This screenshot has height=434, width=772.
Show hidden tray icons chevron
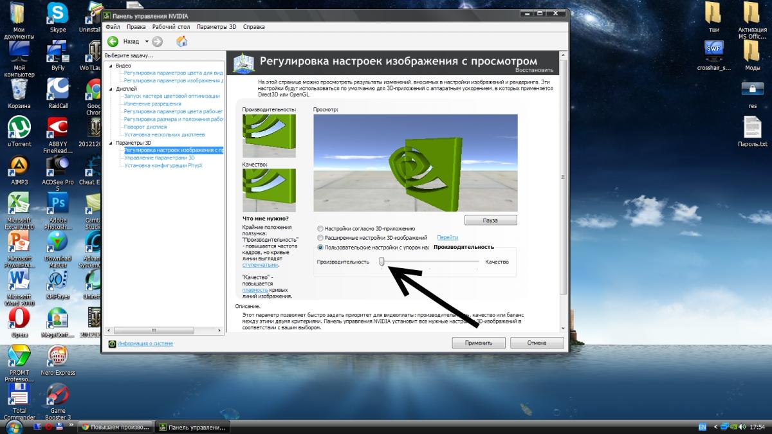(x=714, y=426)
